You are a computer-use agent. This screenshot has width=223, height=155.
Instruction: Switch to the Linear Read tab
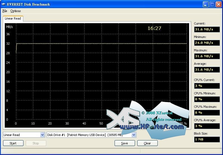click(13, 18)
